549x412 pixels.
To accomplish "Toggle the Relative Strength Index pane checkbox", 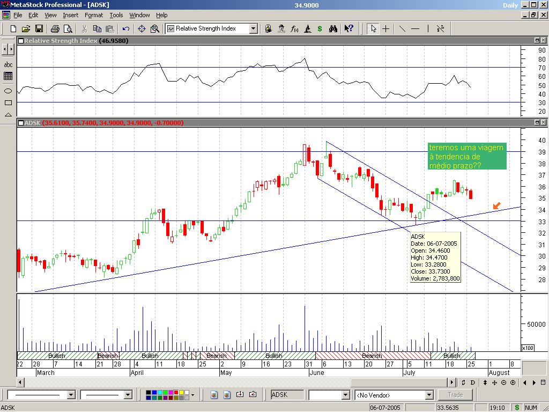I will pos(21,41).
